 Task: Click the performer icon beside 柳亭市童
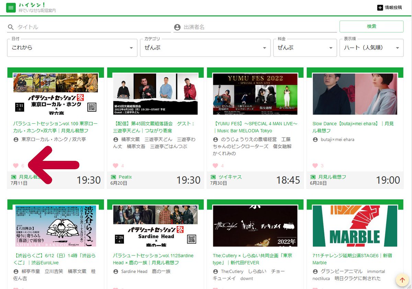15,272
